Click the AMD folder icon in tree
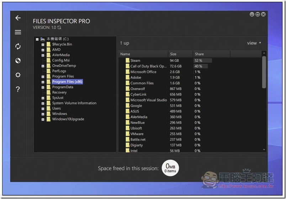The image size is (286, 199). [x=48, y=49]
